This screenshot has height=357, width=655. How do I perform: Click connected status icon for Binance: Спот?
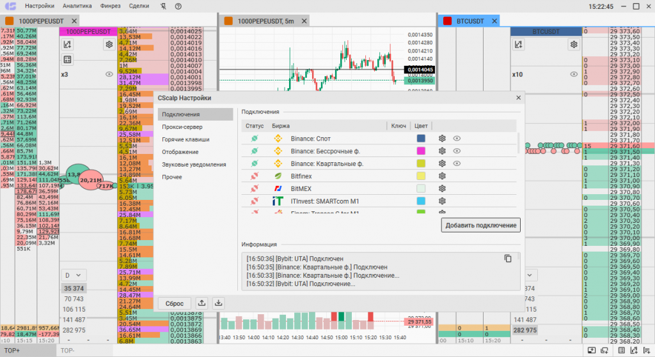tap(255, 139)
